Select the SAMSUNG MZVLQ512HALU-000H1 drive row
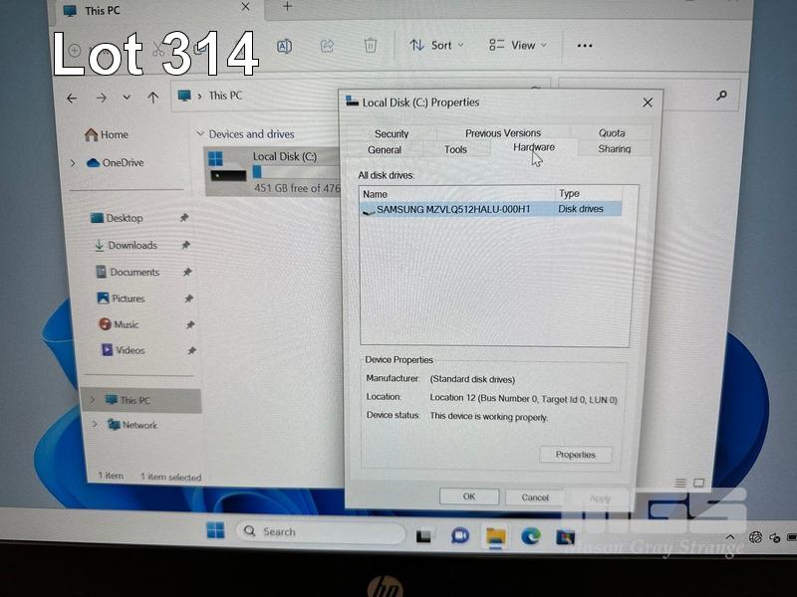 (x=491, y=209)
